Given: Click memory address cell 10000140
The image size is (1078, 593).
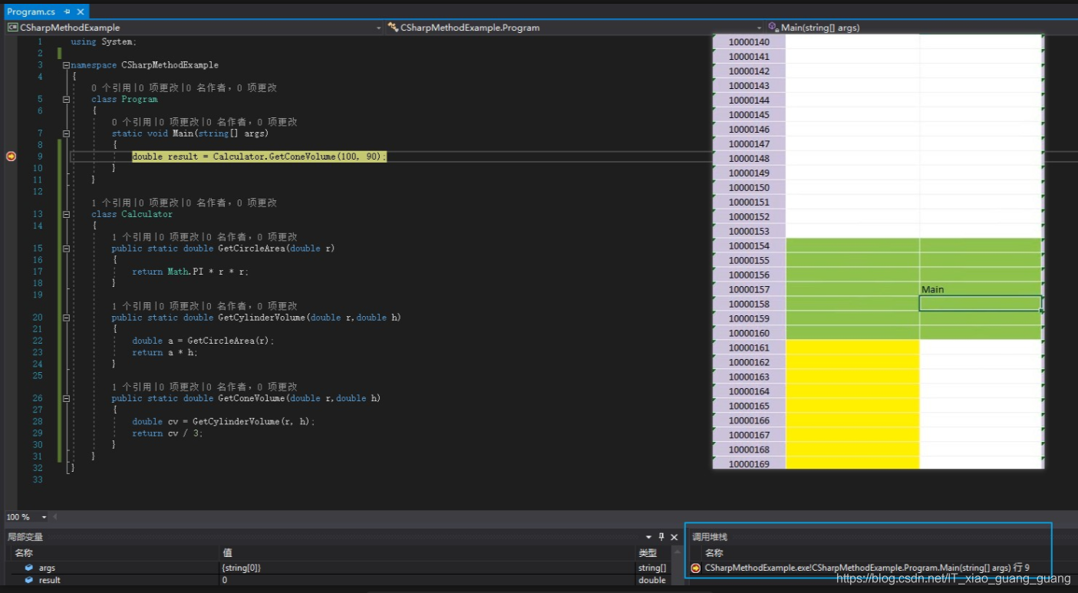Looking at the screenshot, I should coord(749,42).
